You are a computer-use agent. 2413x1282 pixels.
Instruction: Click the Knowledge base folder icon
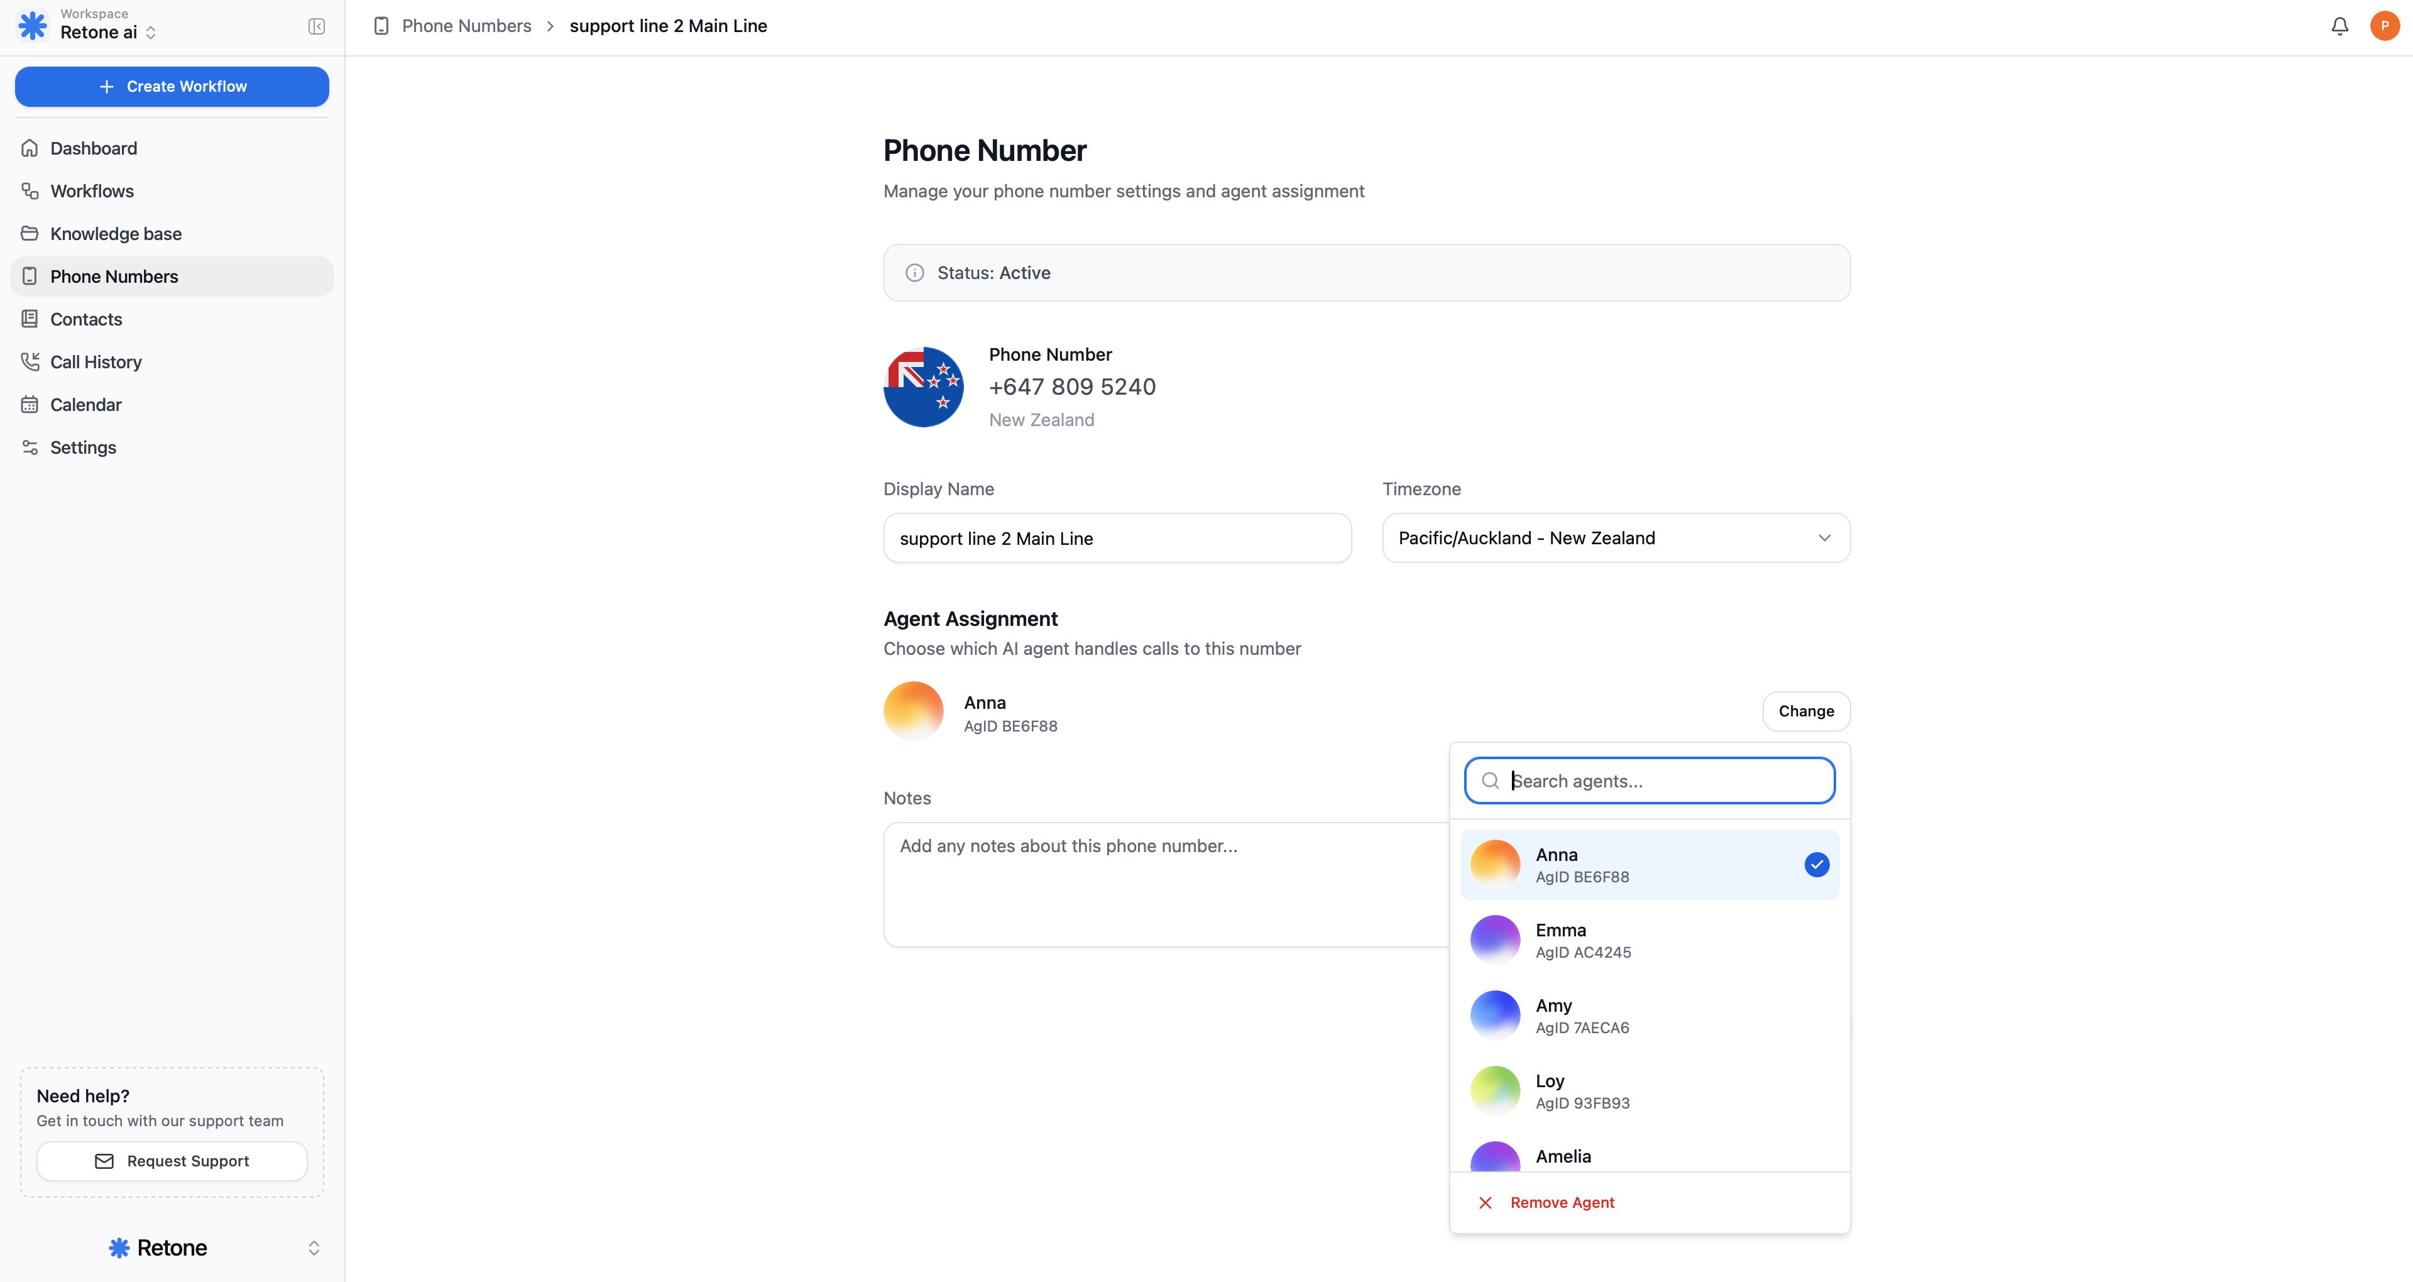point(30,233)
